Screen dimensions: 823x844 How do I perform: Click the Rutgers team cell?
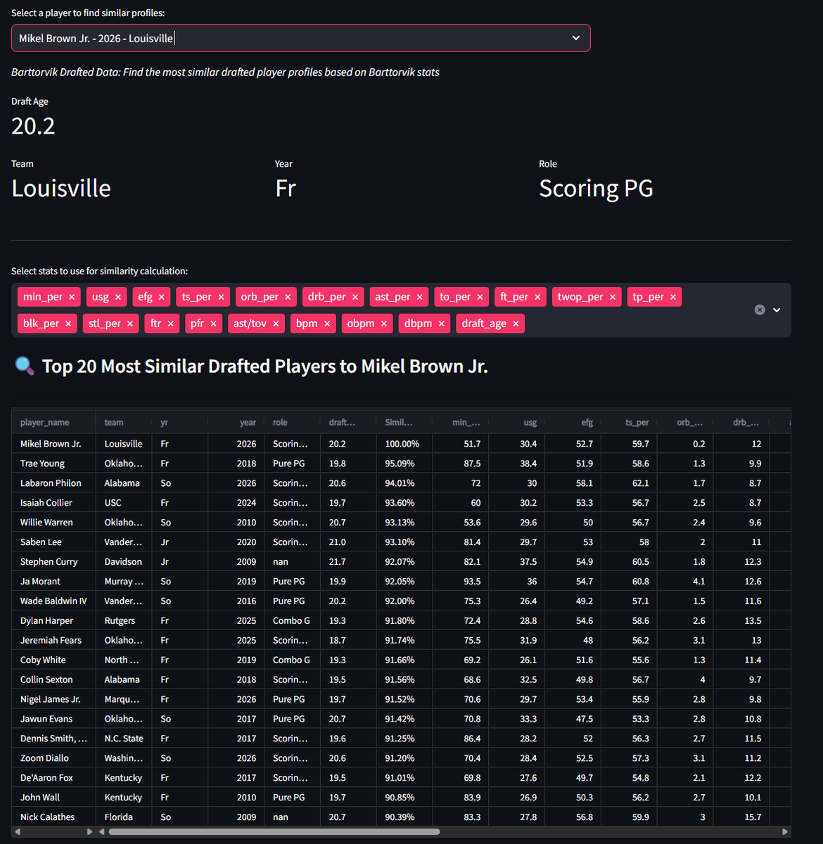(x=124, y=621)
